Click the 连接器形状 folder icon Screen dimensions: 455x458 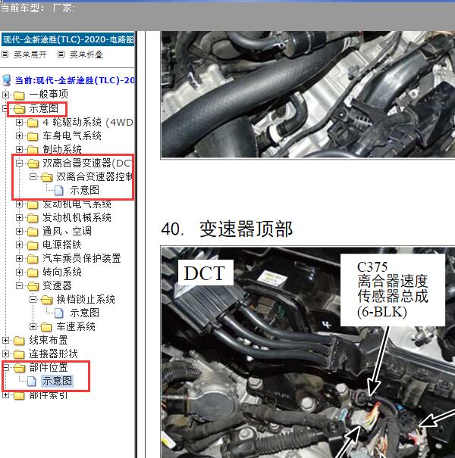click(19, 354)
